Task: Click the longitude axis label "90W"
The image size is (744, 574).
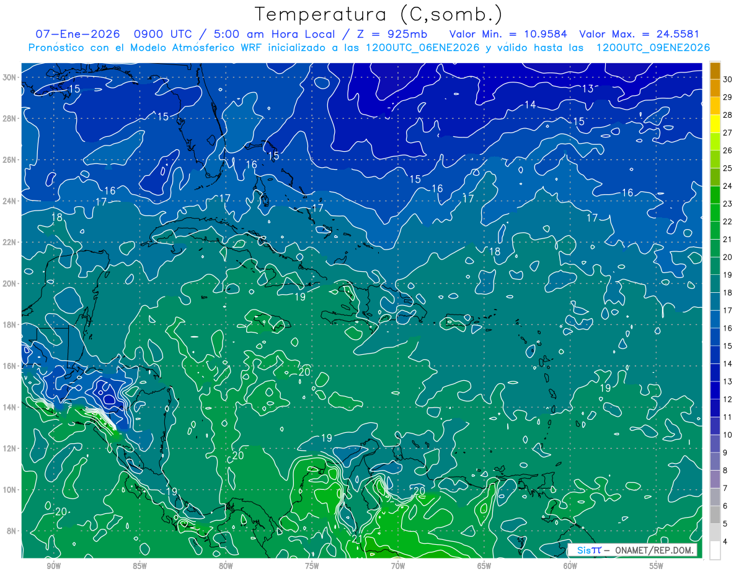Action: tap(53, 566)
